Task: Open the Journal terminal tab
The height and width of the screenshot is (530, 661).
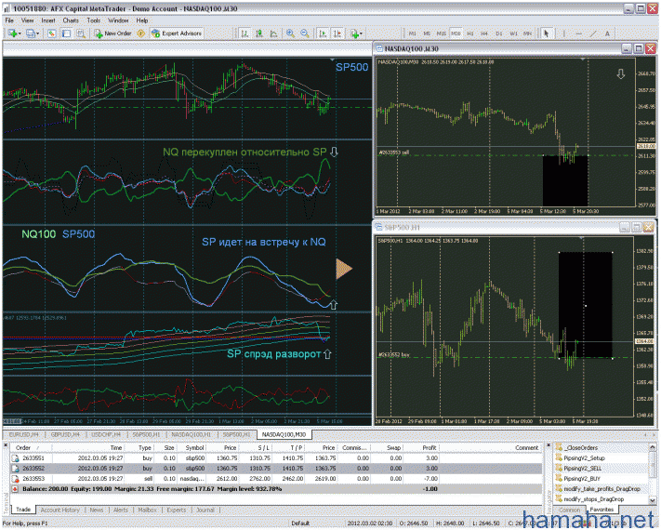Action: coord(205,510)
